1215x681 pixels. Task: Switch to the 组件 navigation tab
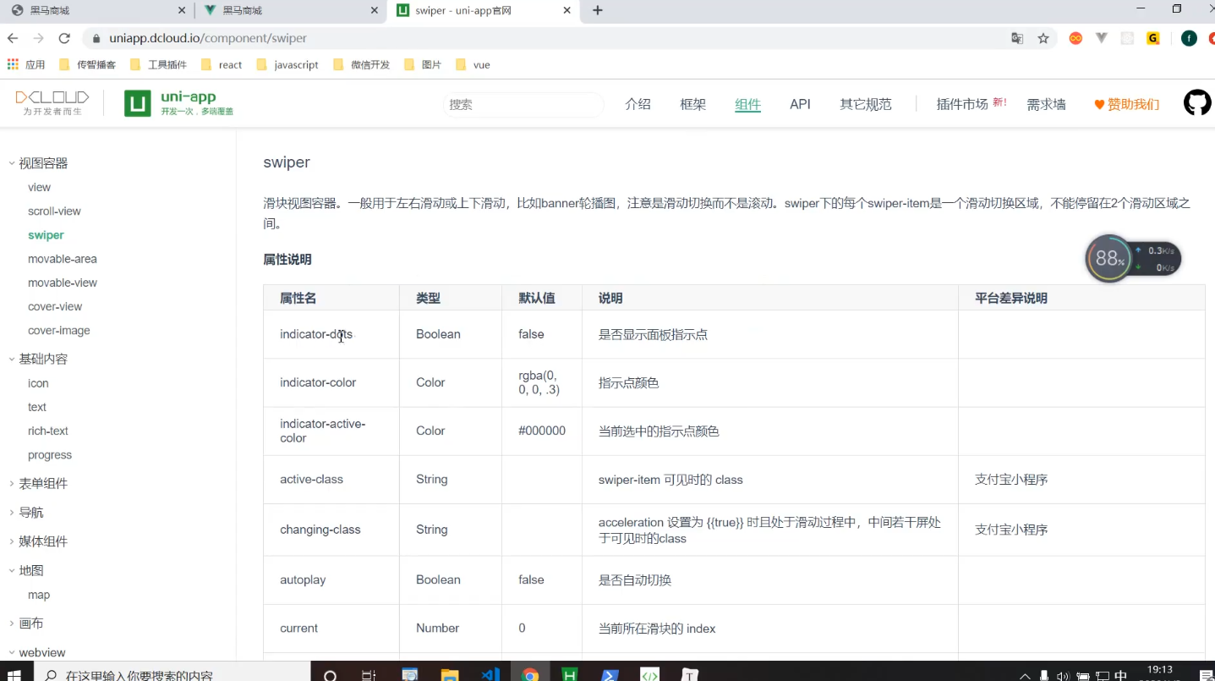click(x=747, y=104)
